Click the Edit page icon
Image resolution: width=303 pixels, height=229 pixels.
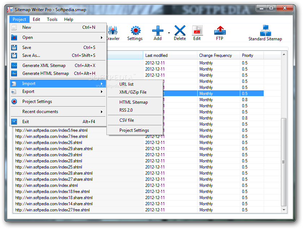197,31
